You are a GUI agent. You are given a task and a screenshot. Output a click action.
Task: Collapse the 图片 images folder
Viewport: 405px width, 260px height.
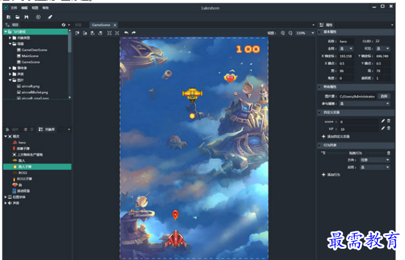click(10, 80)
